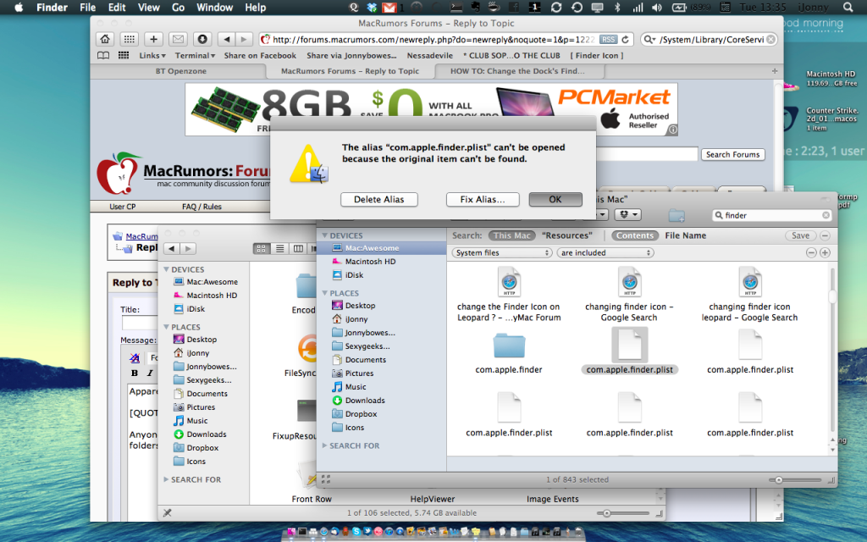Open the Edit menu
867x542 pixels.
(117, 7)
